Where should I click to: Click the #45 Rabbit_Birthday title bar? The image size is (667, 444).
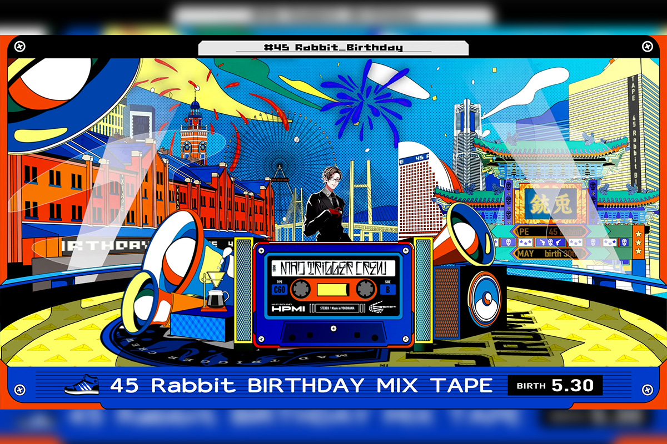333,48
